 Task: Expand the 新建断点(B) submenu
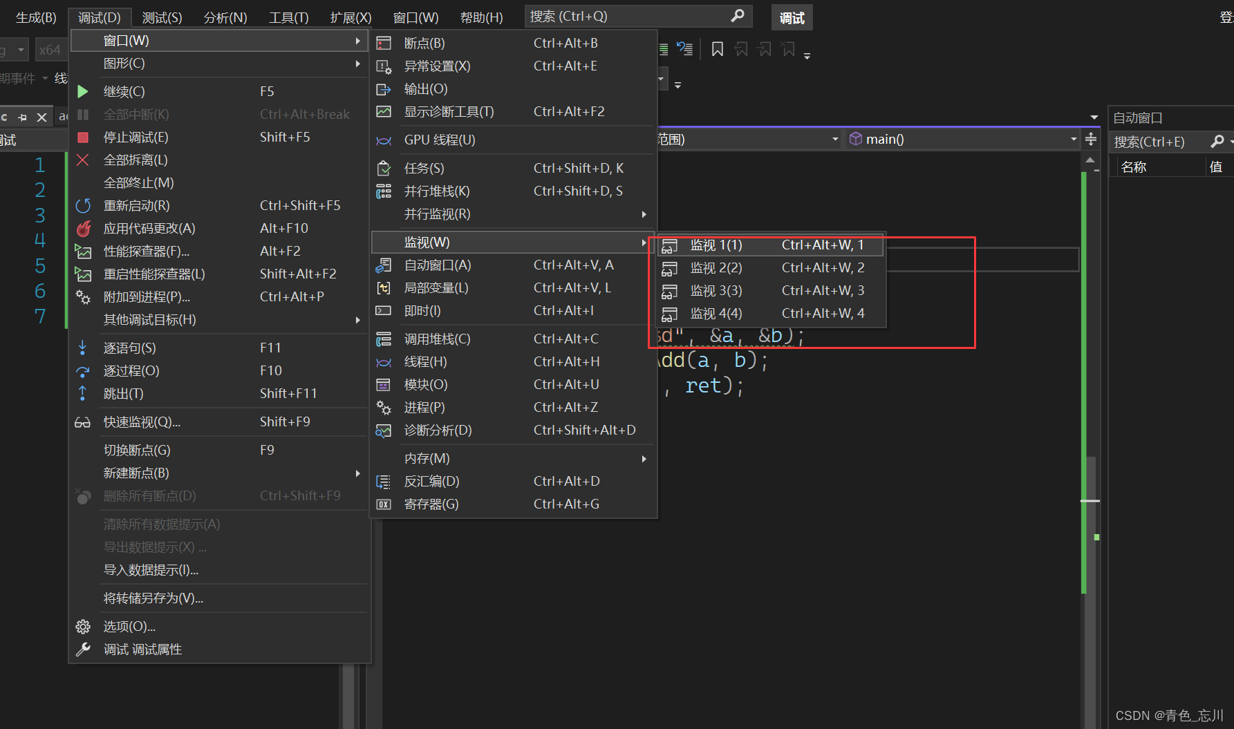[220, 473]
